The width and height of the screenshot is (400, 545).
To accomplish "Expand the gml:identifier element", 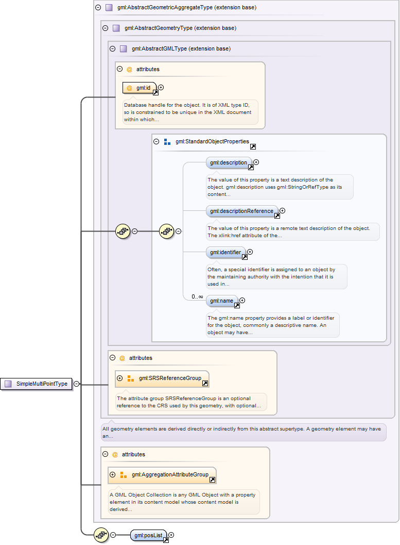I will pos(250,252).
